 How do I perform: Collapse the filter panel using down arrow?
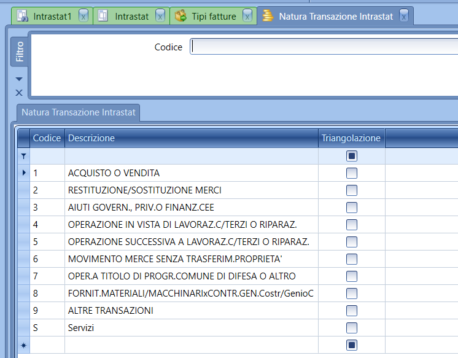click(18, 79)
